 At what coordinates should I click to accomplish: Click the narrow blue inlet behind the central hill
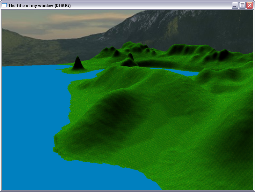pos(178,72)
